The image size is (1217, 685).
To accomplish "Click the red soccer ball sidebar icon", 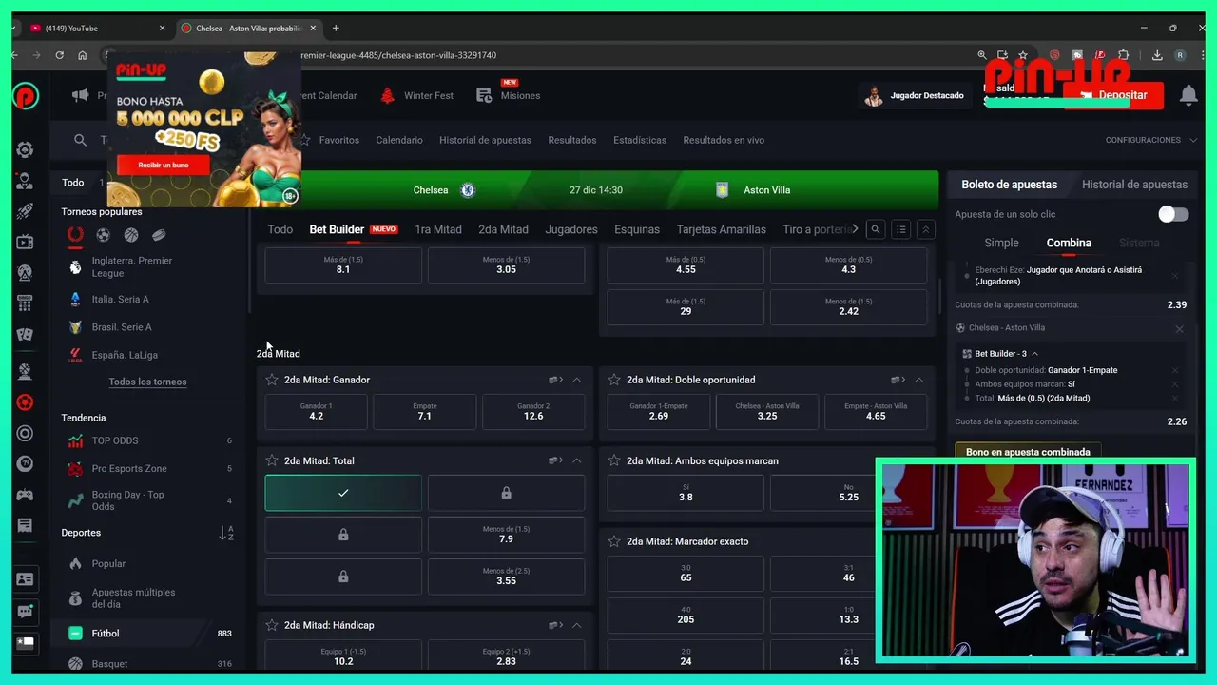I will 25,402.
